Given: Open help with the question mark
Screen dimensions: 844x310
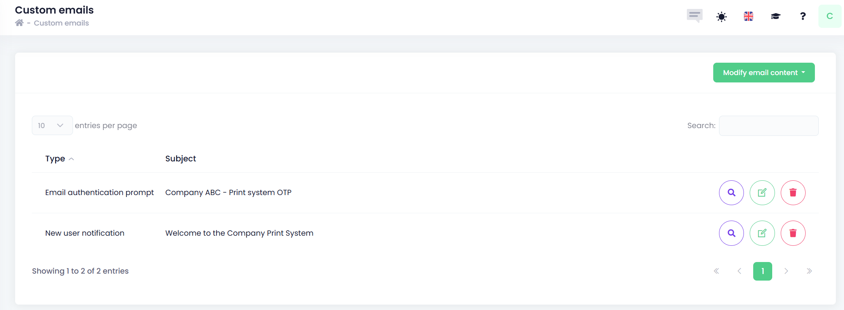Looking at the screenshot, I should click(803, 16).
